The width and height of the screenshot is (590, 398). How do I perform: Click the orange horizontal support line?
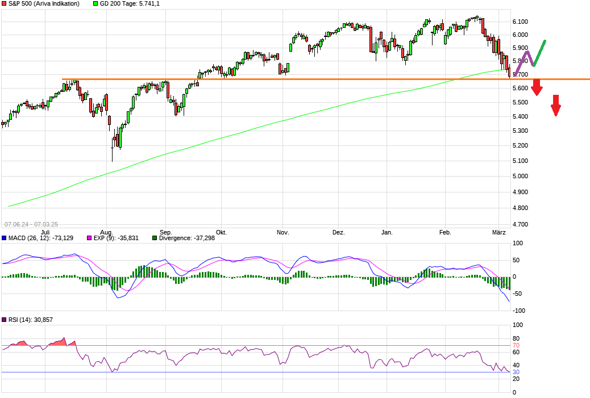tap(284, 78)
